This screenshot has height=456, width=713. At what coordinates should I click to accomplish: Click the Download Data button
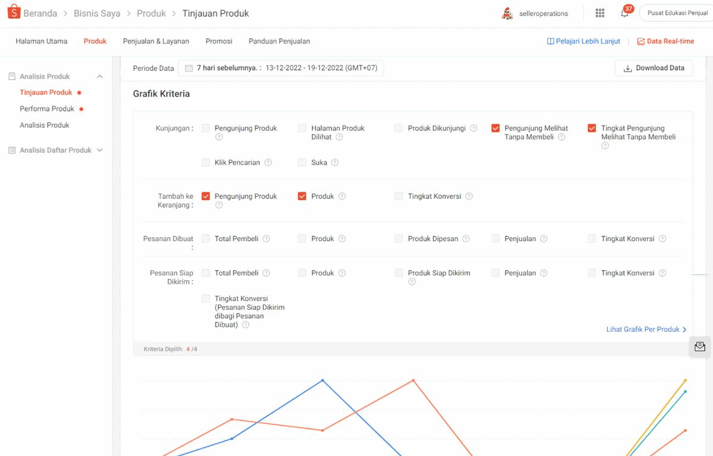654,68
